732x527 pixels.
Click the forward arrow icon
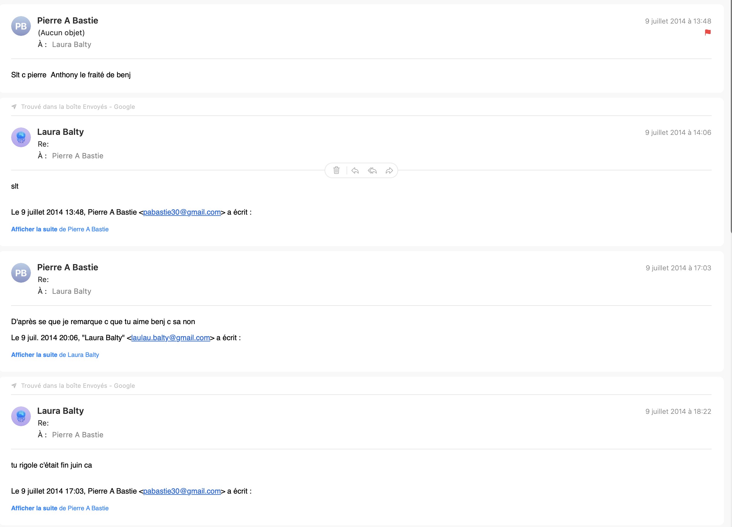point(389,170)
